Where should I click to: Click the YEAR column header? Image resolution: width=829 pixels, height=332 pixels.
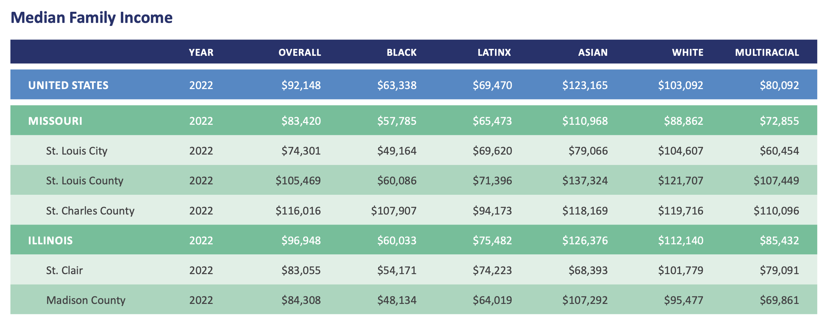(201, 52)
